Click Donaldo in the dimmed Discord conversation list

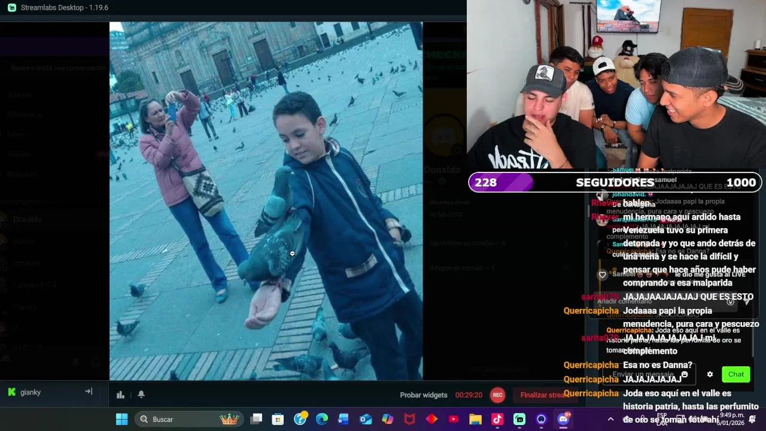[x=28, y=220]
